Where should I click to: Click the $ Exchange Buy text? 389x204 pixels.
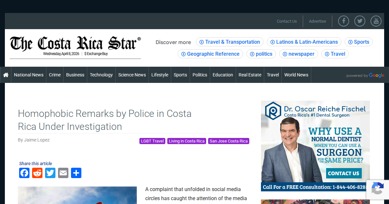click(x=96, y=54)
